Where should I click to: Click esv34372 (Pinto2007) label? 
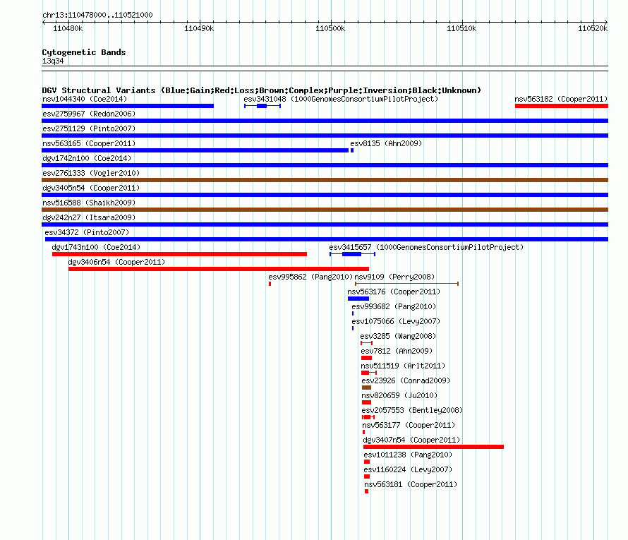[87, 232]
